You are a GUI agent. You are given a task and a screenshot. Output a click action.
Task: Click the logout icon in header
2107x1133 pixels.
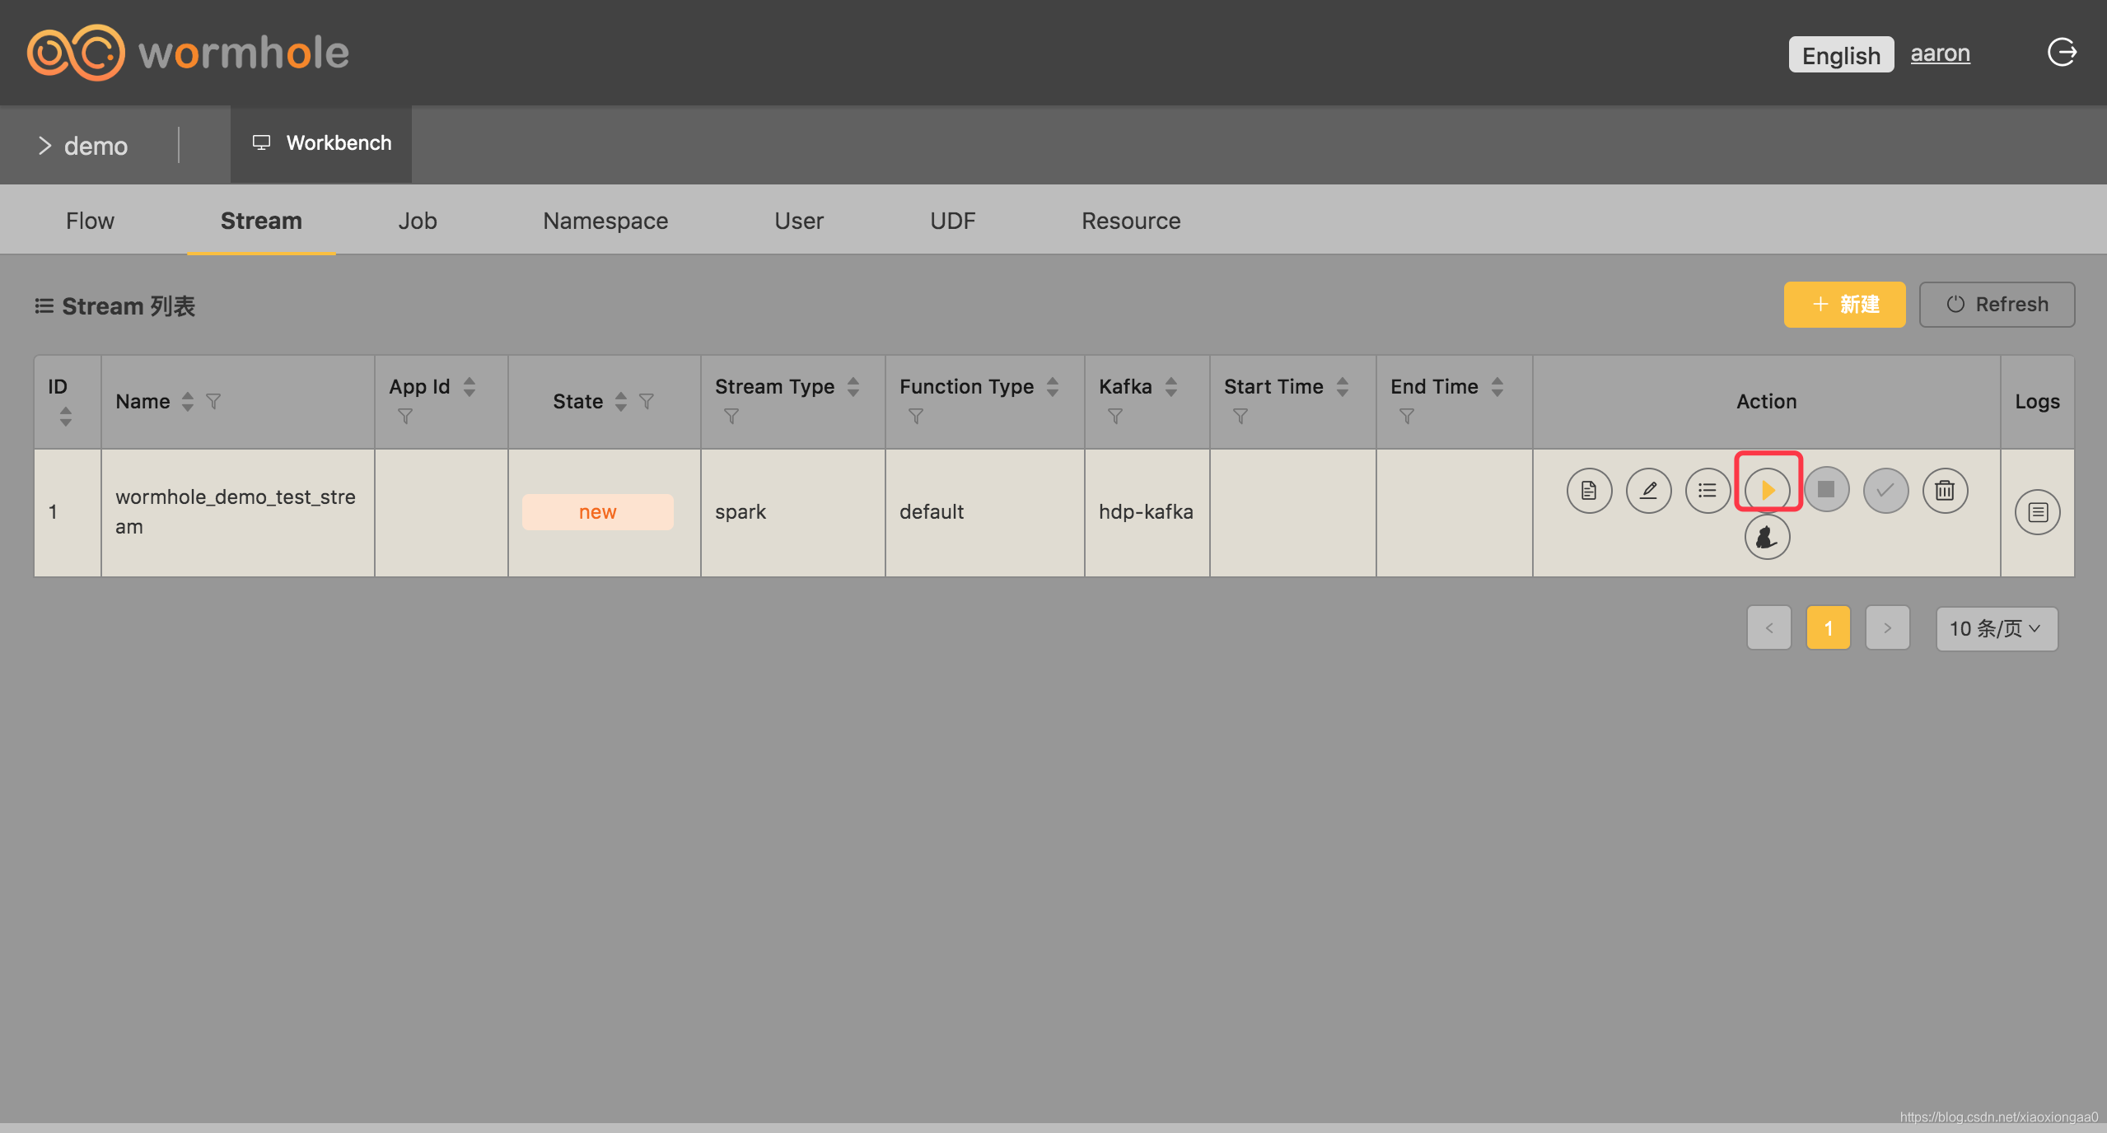[x=2062, y=53]
